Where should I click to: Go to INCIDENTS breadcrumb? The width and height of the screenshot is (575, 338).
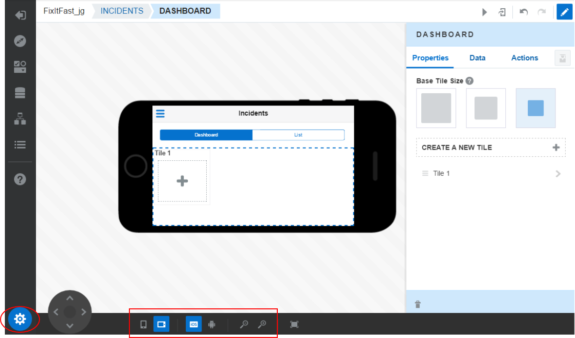point(122,11)
